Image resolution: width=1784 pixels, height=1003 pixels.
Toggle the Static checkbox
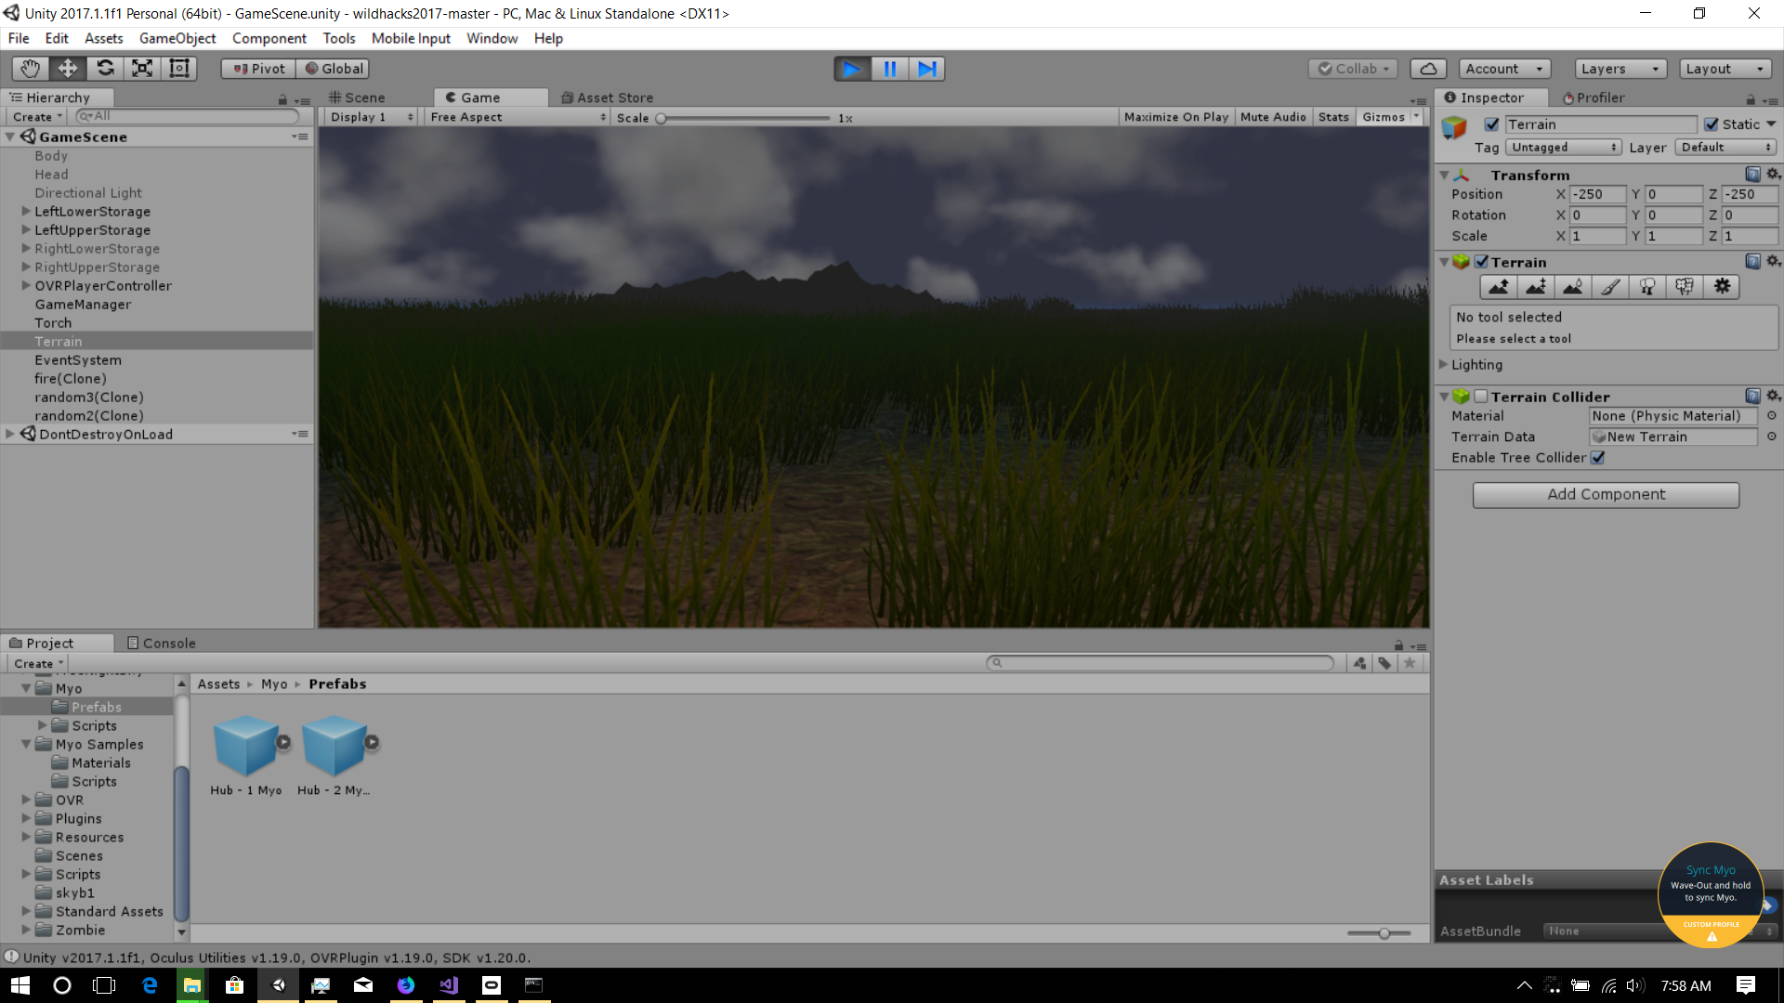1712,124
